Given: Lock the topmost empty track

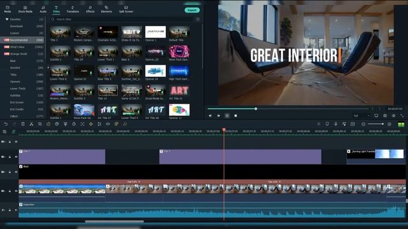Looking at the screenshot, I should 10,142.
